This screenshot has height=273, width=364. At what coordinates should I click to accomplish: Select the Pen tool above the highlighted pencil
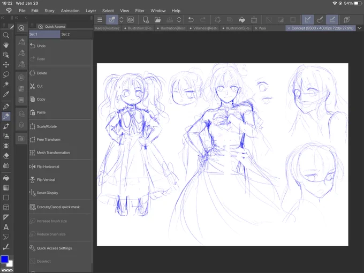click(6, 107)
